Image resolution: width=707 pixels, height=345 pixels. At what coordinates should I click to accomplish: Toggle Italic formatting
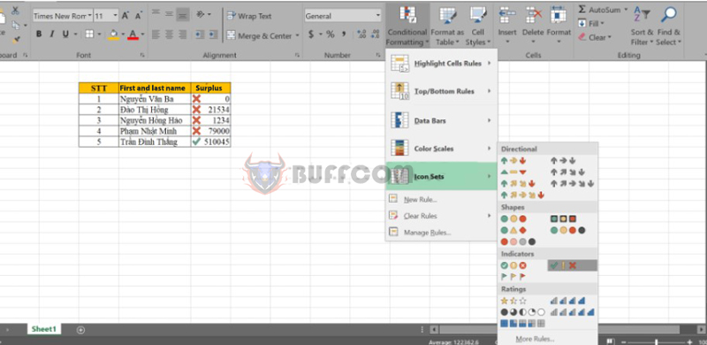click(52, 34)
